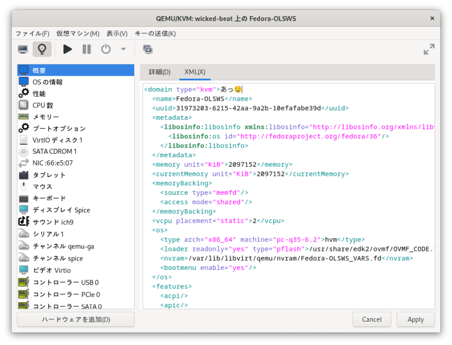The width and height of the screenshot is (452, 345).
Task: Switch to the 詳細(D) tab
Action: point(159,72)
